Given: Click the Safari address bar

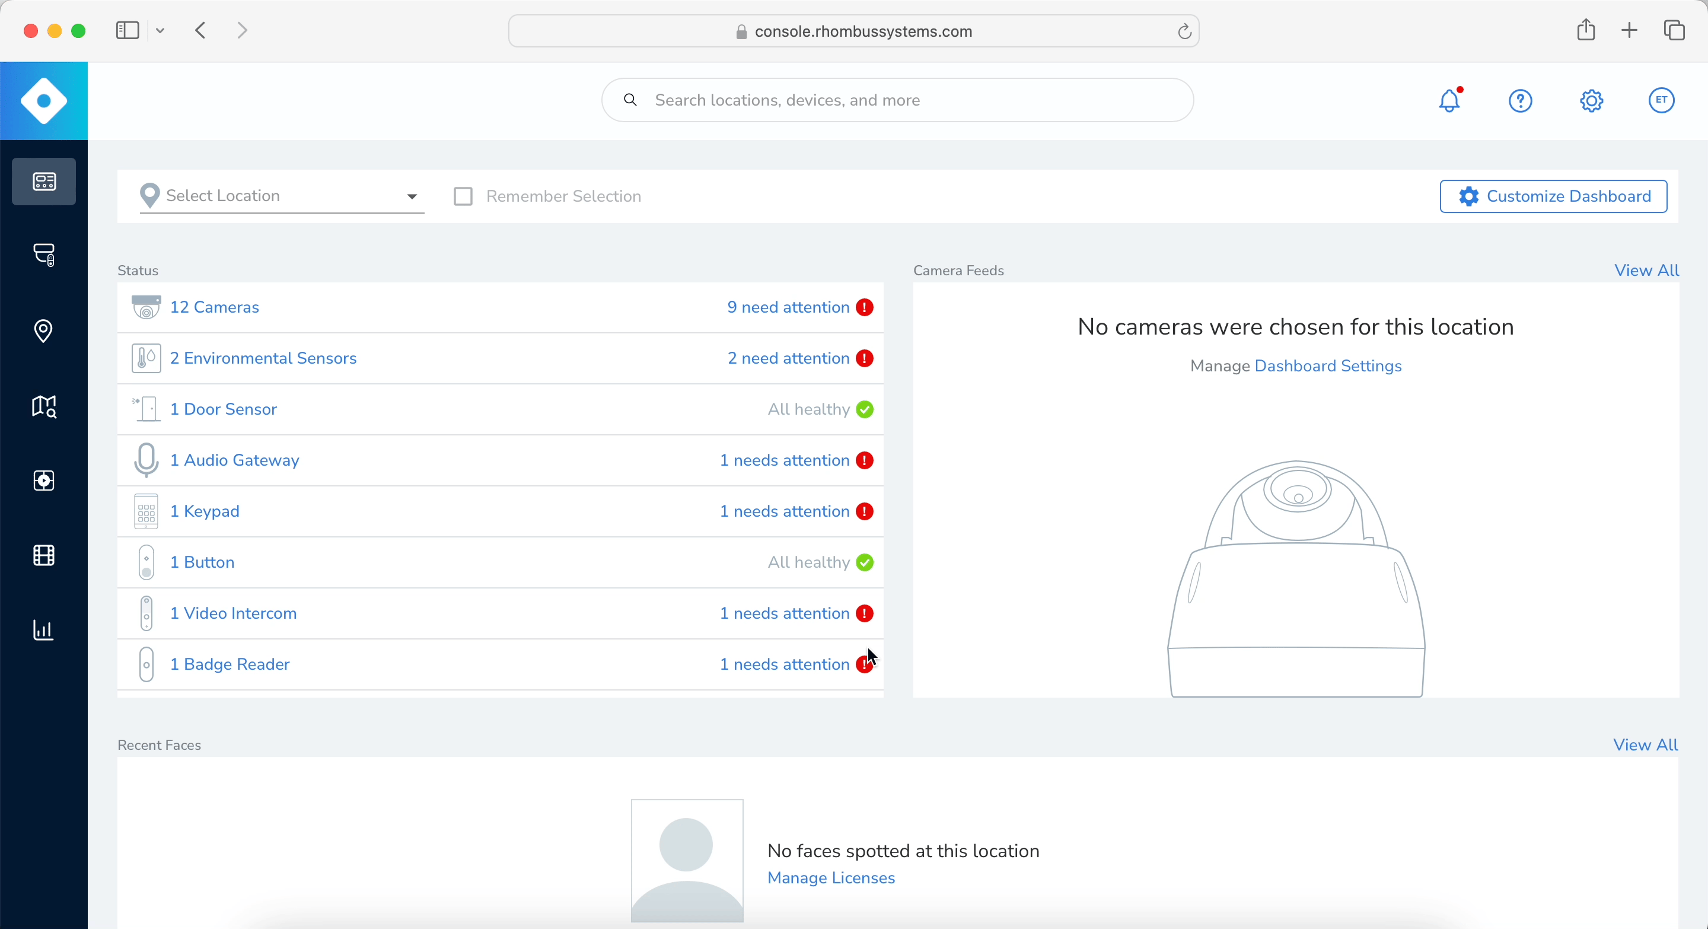Looking at the screenshot, I should pyautogui.click(x=853, y=31).
